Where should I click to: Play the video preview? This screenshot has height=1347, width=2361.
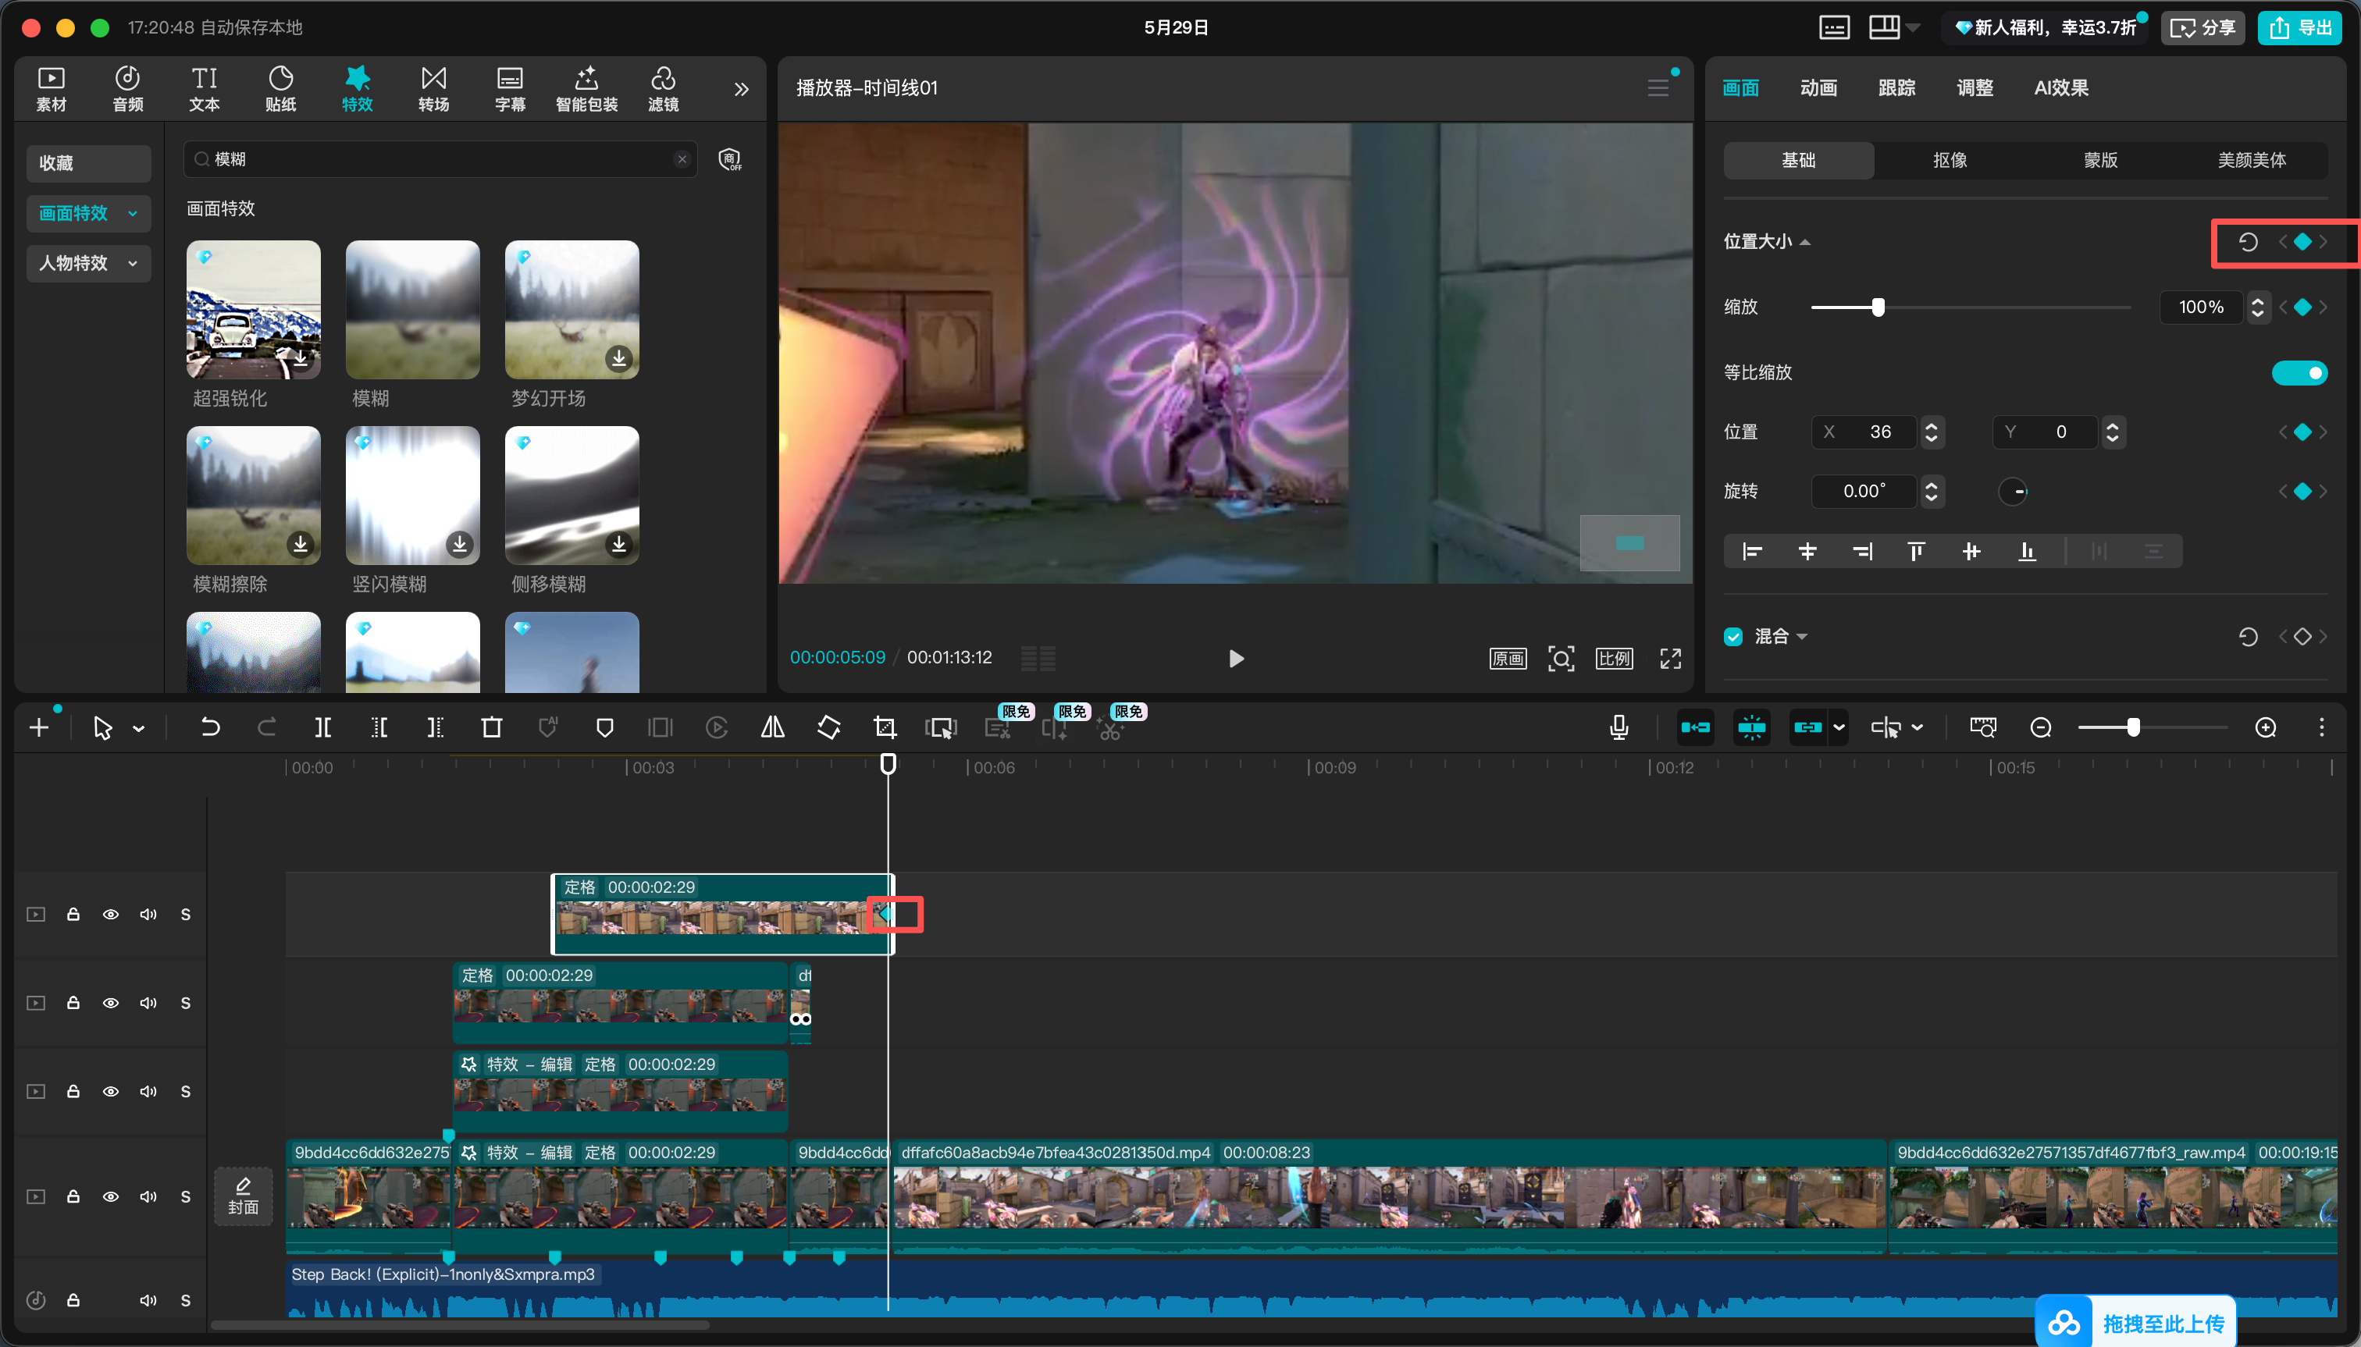point(1236,659)
